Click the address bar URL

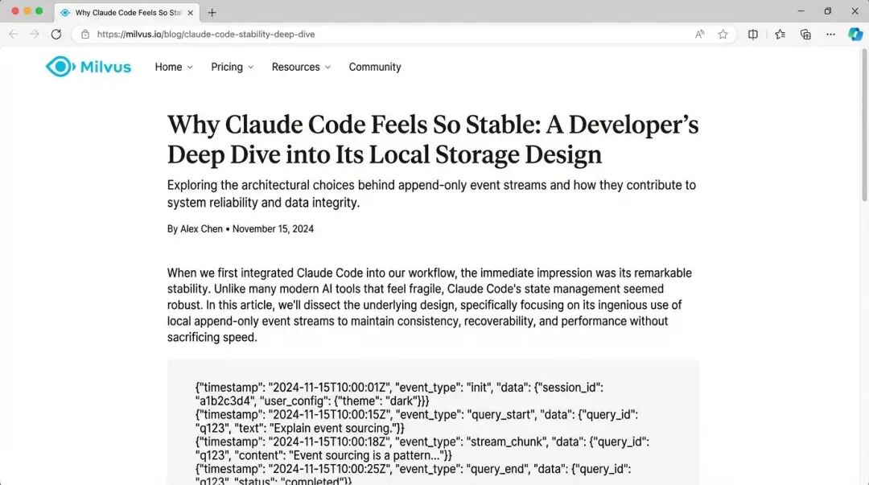206,34
